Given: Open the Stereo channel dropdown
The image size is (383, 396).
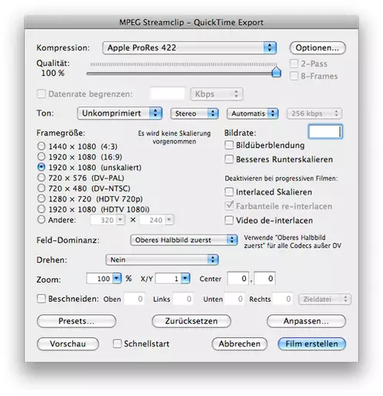Looking at the screenshot, I should [x=195, y=113].
